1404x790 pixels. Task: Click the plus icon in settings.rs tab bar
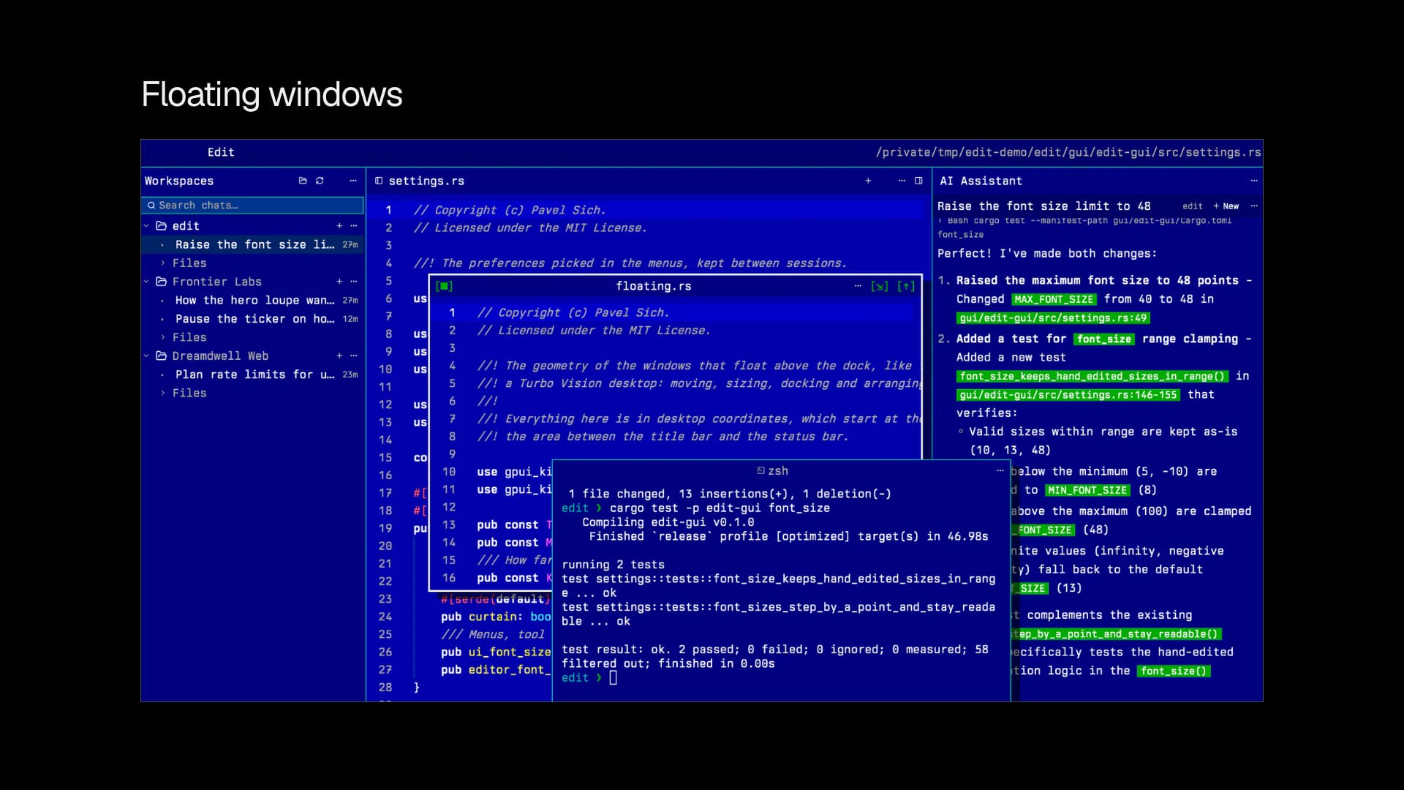pyautogui.click(x=868, y=181)
